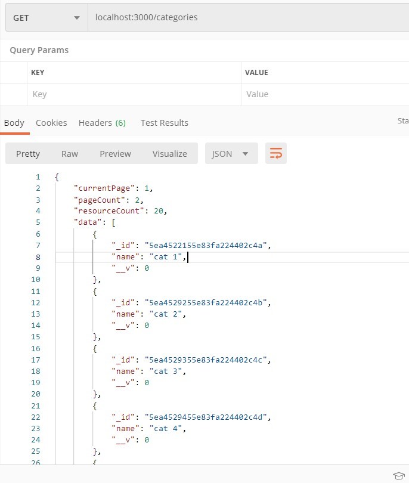This screenshot has width=409, height=483.
Task: Activate the Visualize response view
Action: tap(169, 153)
